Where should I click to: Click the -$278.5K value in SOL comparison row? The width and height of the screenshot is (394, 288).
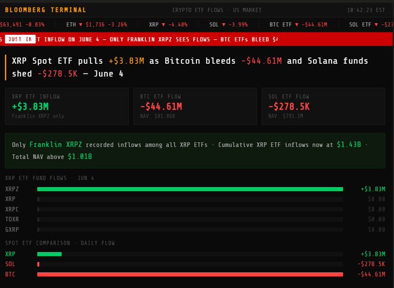tap(371, 264)
